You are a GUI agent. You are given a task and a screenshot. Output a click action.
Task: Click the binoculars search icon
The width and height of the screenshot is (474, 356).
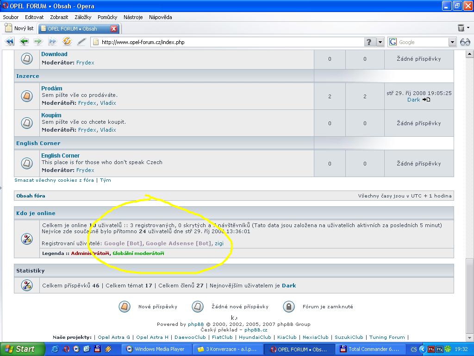click(465, 42)
